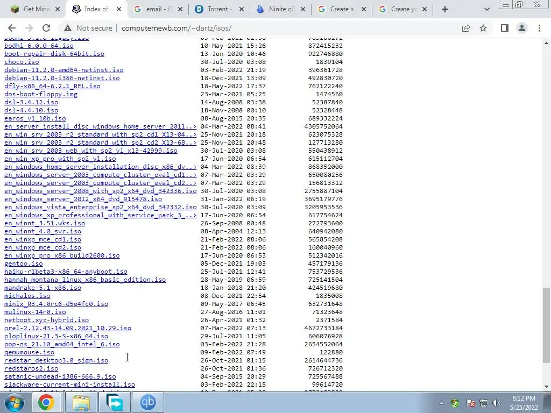Expand the tab search dropdown

coord(486,10)
